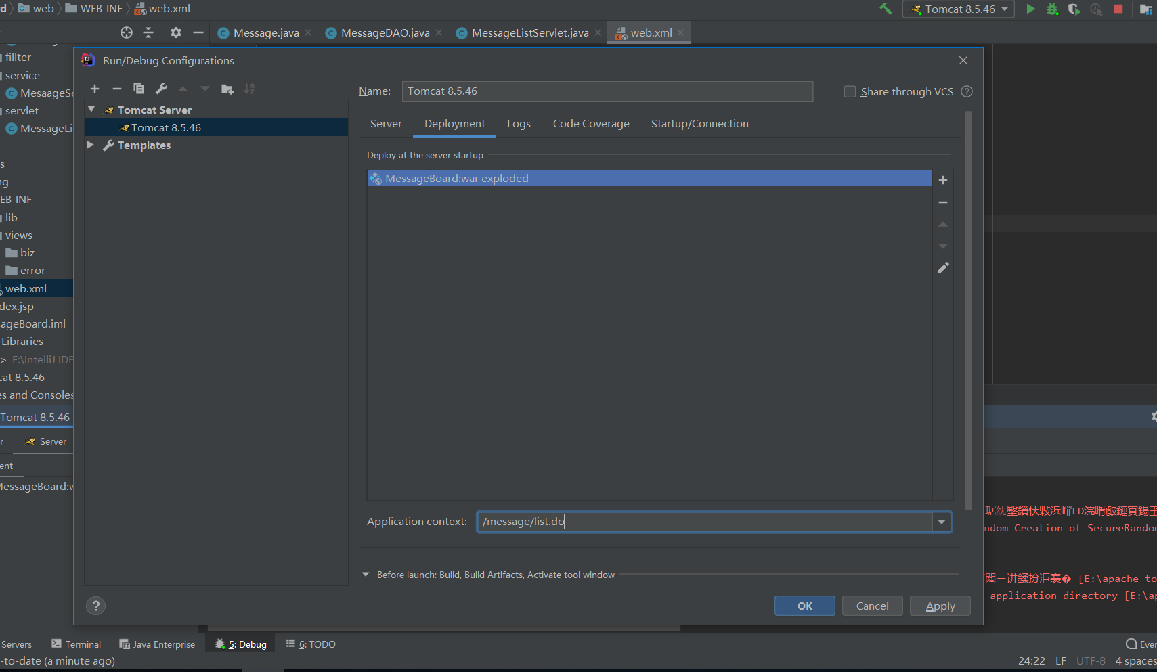Select web.xml in project tree
Screen dimensions: 1157x672
click(x=26, y=288)
